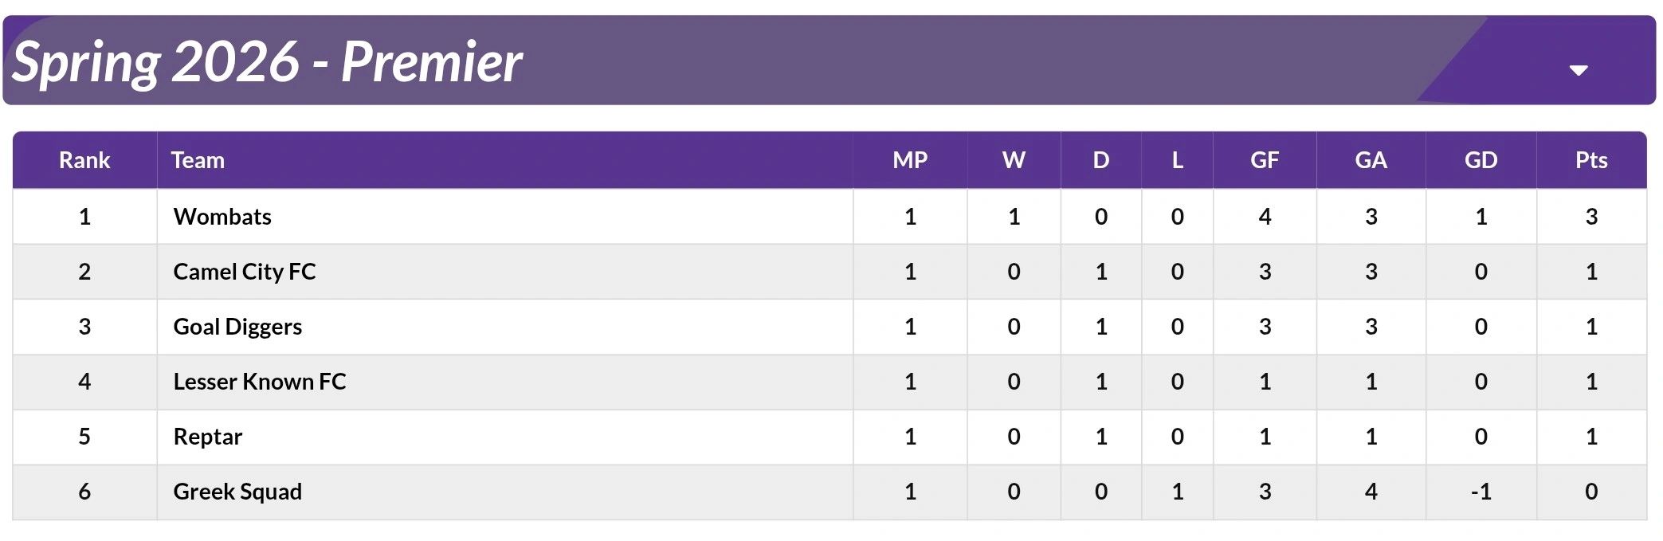This screenshot has width=1663, height=541.
Task: Select the Goal Diggers team name
Action: tap(237, 327)
